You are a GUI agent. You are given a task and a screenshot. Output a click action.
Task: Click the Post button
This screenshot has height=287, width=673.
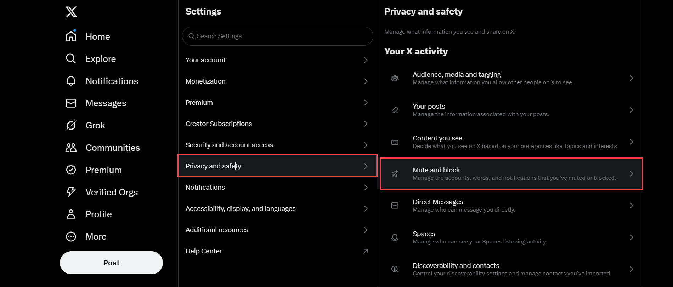click(x=111, y=263)
